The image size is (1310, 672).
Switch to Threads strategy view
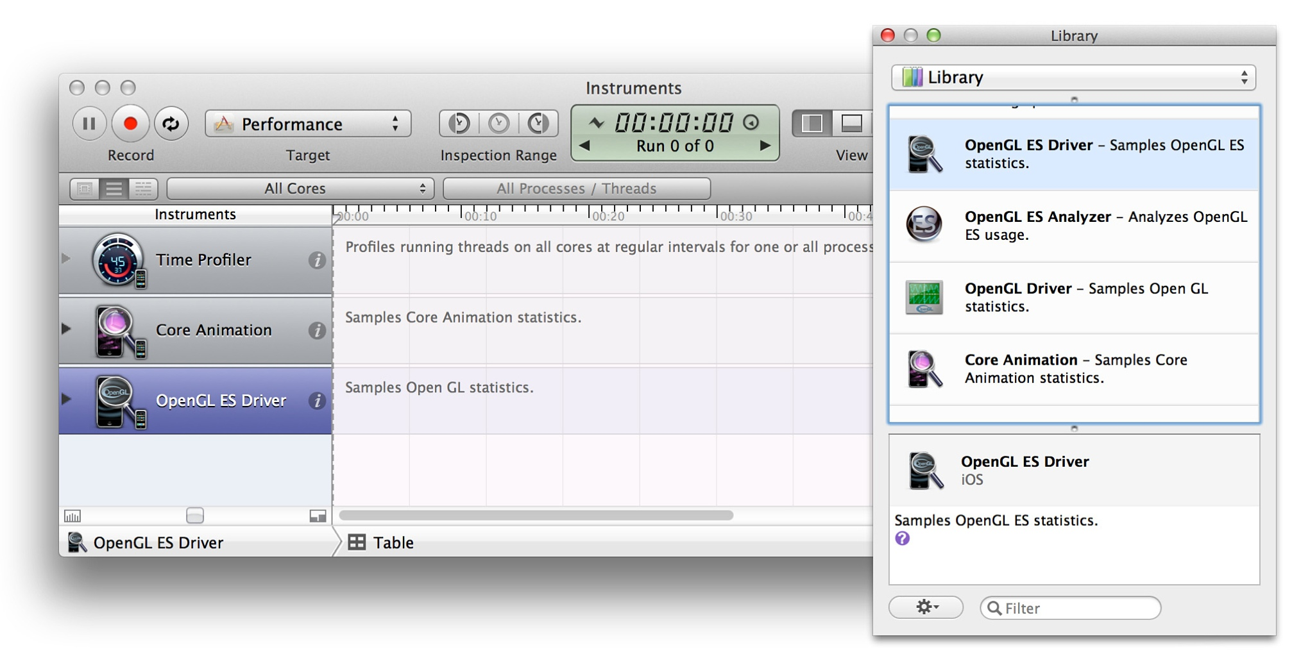(143, 189)
